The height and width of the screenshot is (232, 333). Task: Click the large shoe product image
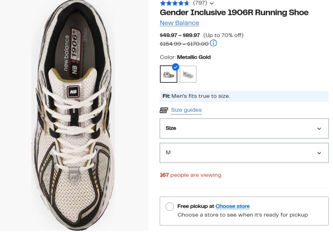[x=74, y=115]
